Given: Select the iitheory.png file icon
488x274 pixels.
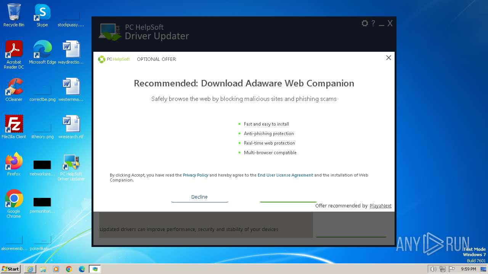Looking at the screenshot, I should point(42,131).
